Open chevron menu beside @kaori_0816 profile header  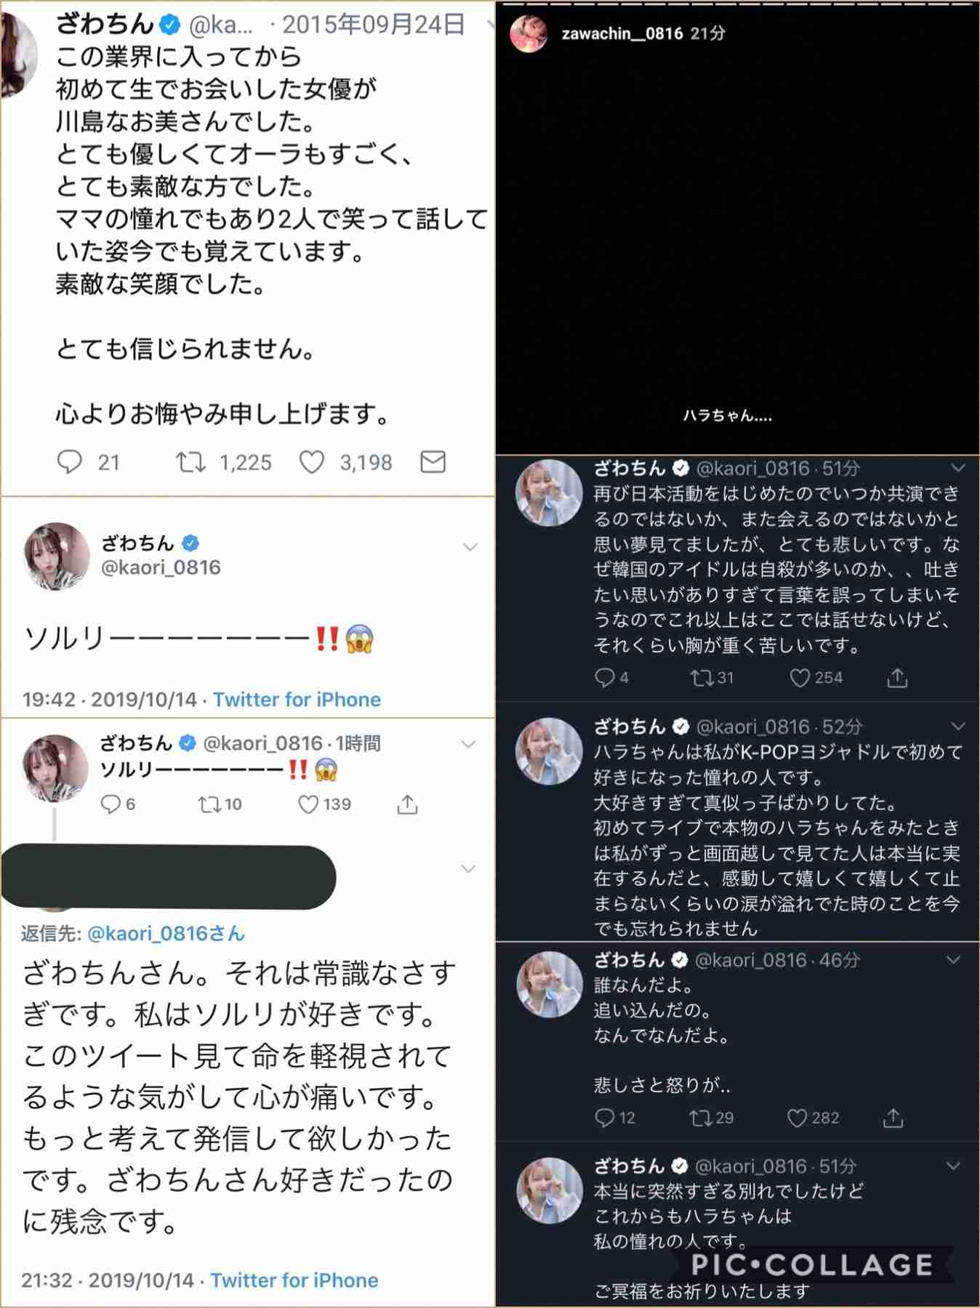(x=470, y=547)
